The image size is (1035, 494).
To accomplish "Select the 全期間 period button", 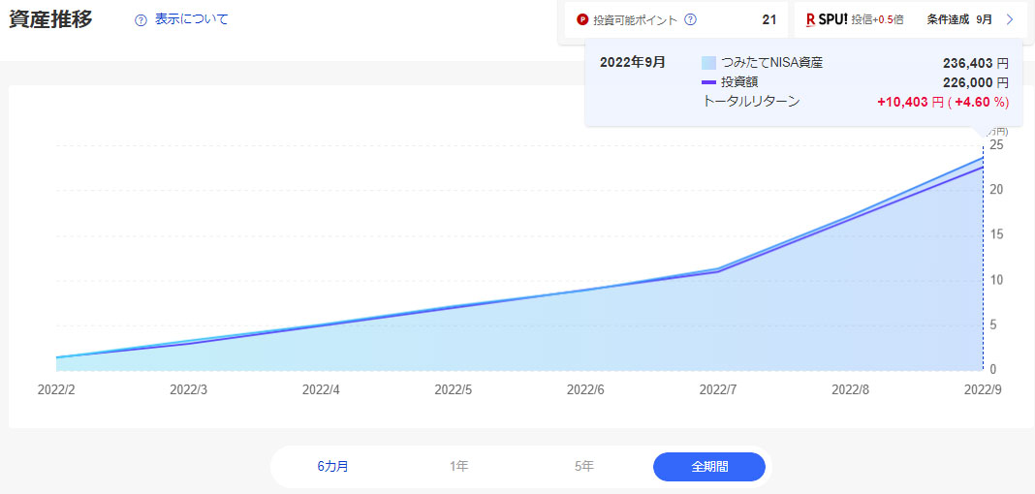I will (x=709, y=466).
